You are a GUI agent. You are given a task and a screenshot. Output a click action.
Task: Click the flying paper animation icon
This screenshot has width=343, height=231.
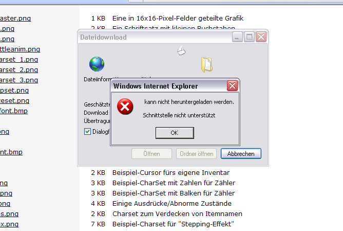tap(181, 50)
